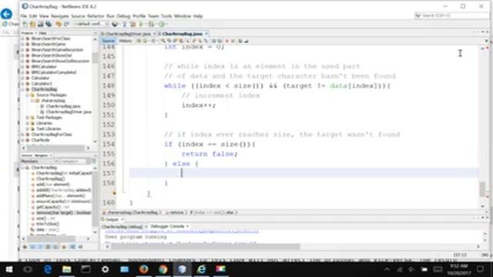The image size is (493, 277).
Task: Open File Explorer from the taskbar
Action: (66, 269)
